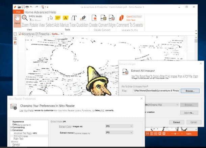Click the zoom slider in status bar
Viewport: 206px width, 148px height.
coord(175,134)
